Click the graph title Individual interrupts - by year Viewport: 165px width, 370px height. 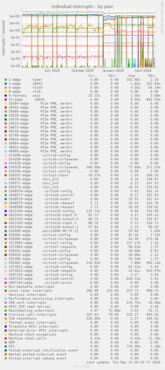[82, 6]
